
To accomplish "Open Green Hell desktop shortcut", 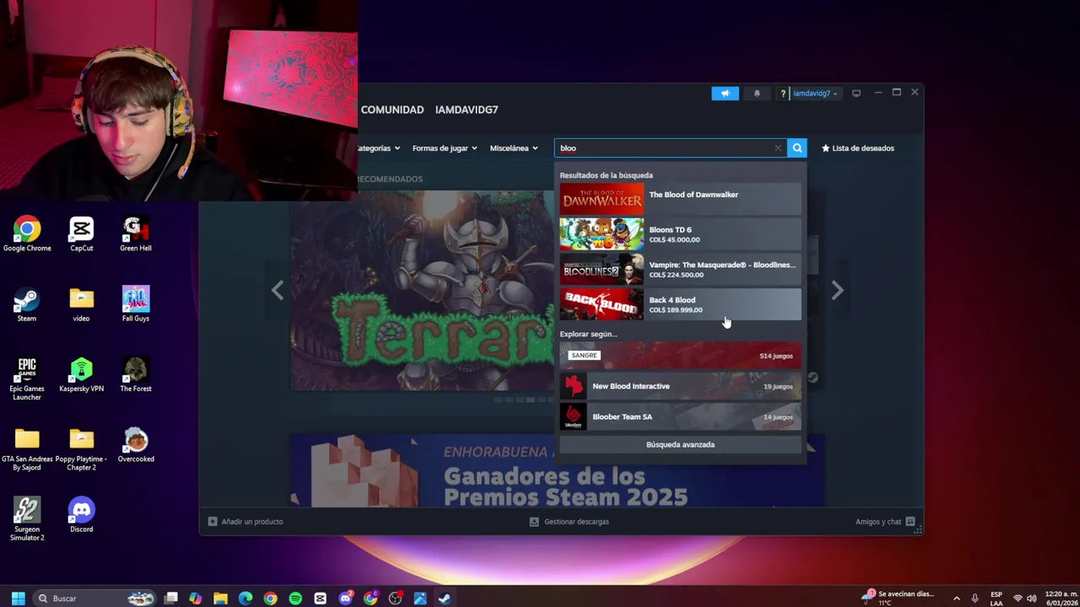I will [136, 234].
